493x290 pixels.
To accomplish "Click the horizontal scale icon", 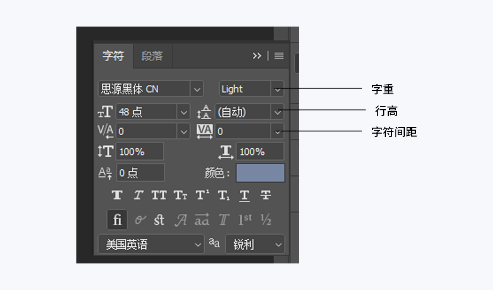I will click(x=226, y=152).
